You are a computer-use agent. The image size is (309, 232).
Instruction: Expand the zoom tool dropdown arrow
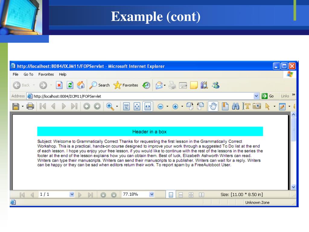tap(117, 106)
